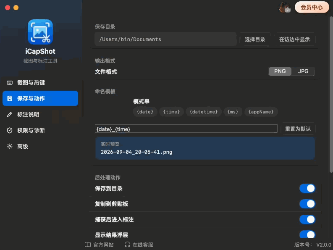The width and height of the screenshot is (333, 250).
Task: Click the shield icon beside 权限与诊断
Action: 10,130
